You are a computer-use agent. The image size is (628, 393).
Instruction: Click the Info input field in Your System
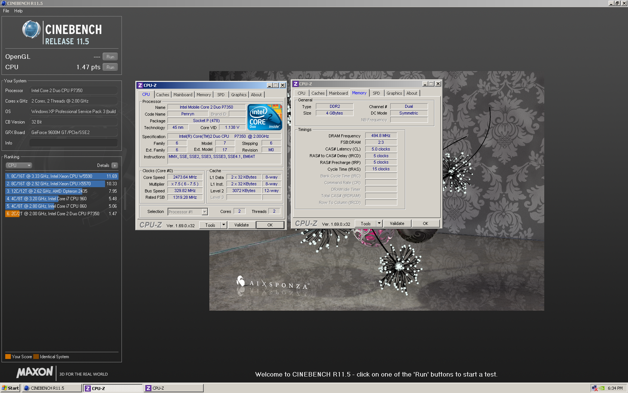[x=74, y=143]
